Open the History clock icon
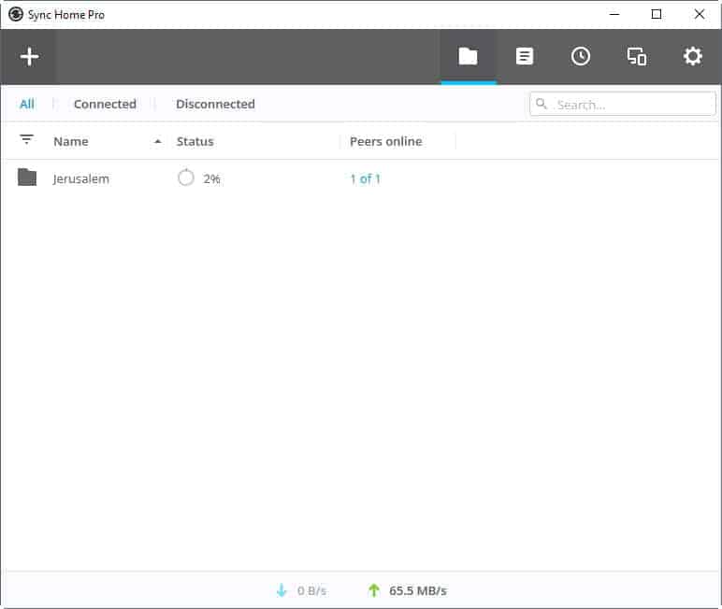Screen dimensions: 722x609 click(581, 57)
